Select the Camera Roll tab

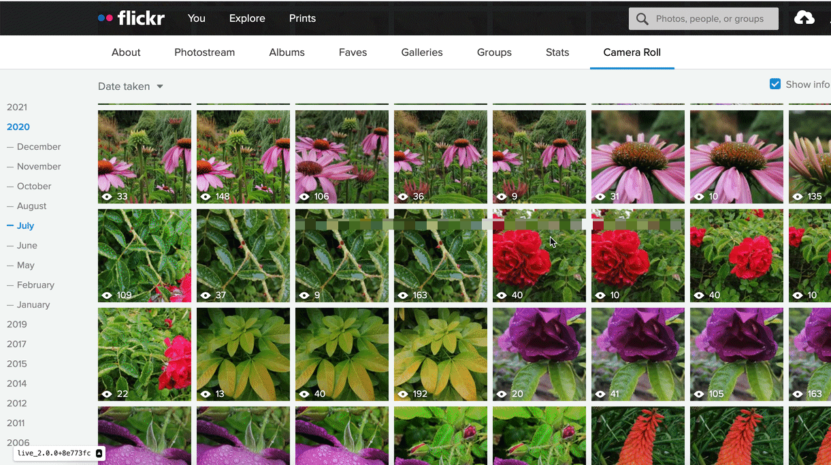tap(632, 52)
